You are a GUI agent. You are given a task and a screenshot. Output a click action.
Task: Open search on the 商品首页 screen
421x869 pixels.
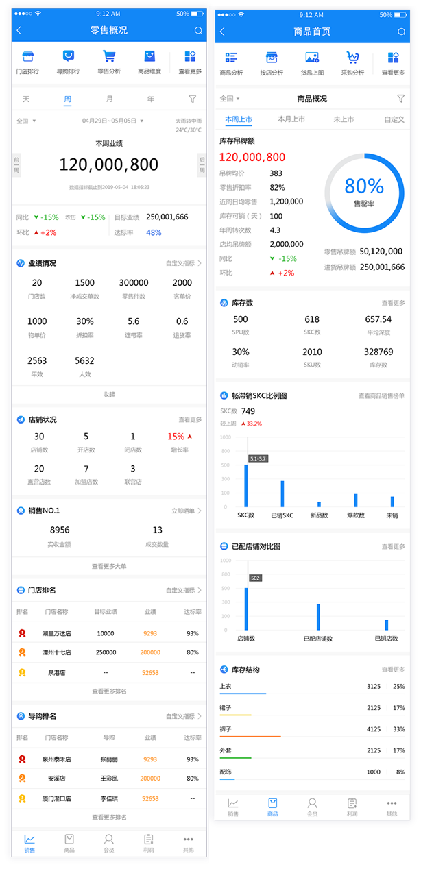(401, 32)
